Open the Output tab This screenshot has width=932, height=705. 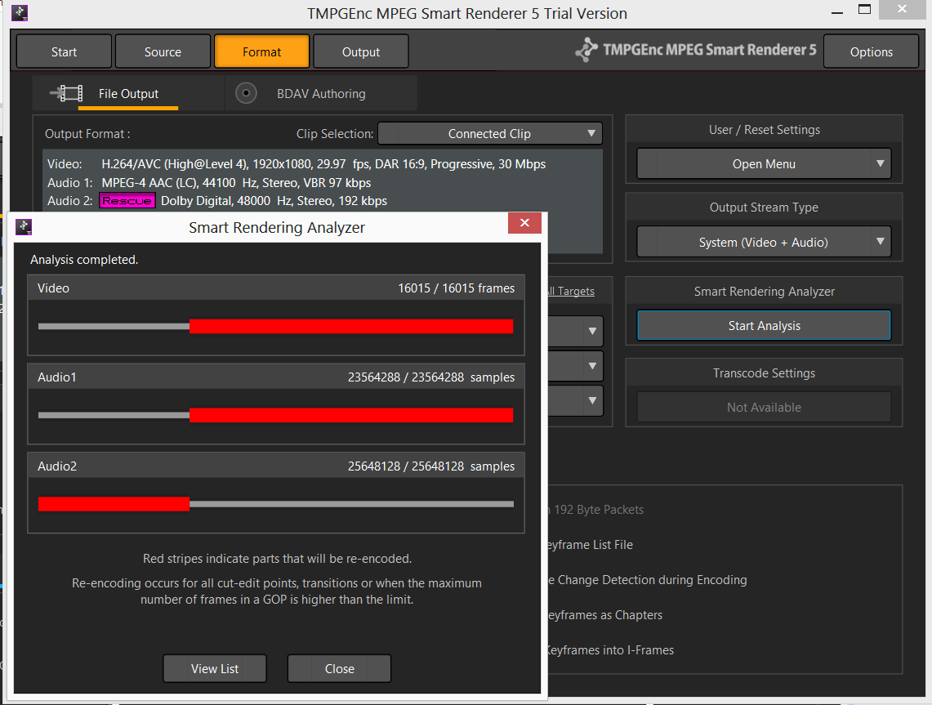(361, 51)
